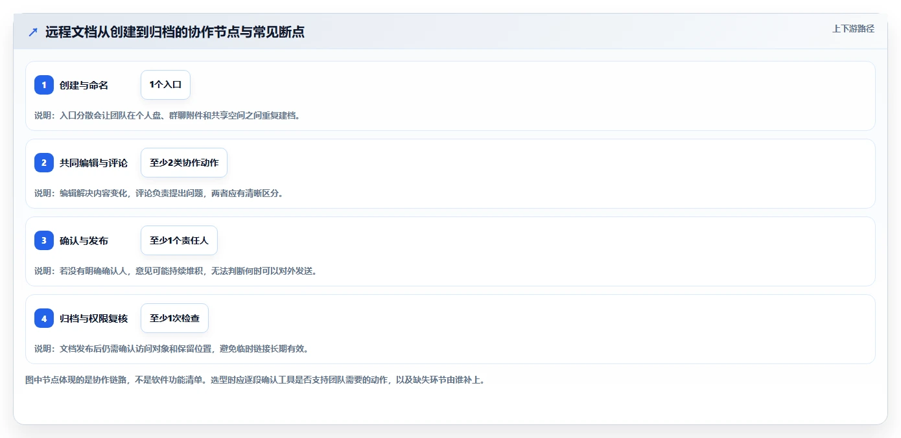Select the 至少2类协作动作 chip
Screen dimensions: 901x438
(x=184, y=163)
